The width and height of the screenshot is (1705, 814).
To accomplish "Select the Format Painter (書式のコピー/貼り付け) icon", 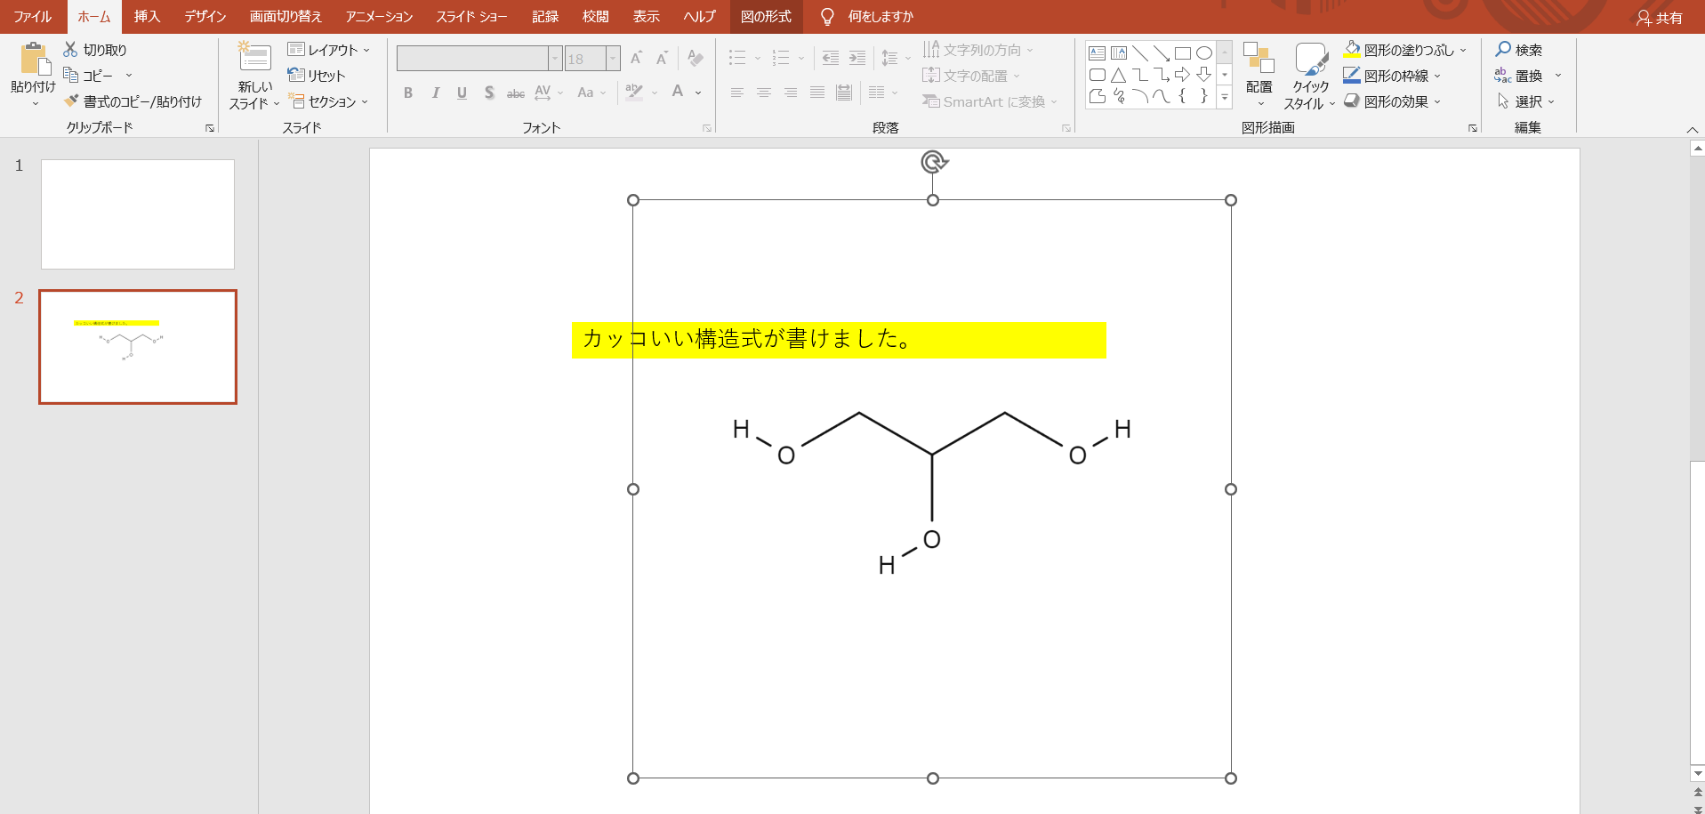I will [71, 101].
